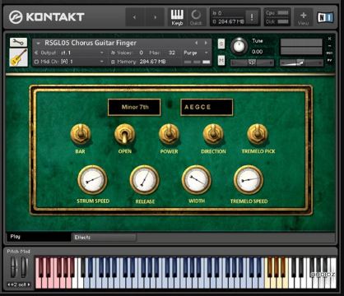Click the guitar instrument icon

(x=18, y=58)
